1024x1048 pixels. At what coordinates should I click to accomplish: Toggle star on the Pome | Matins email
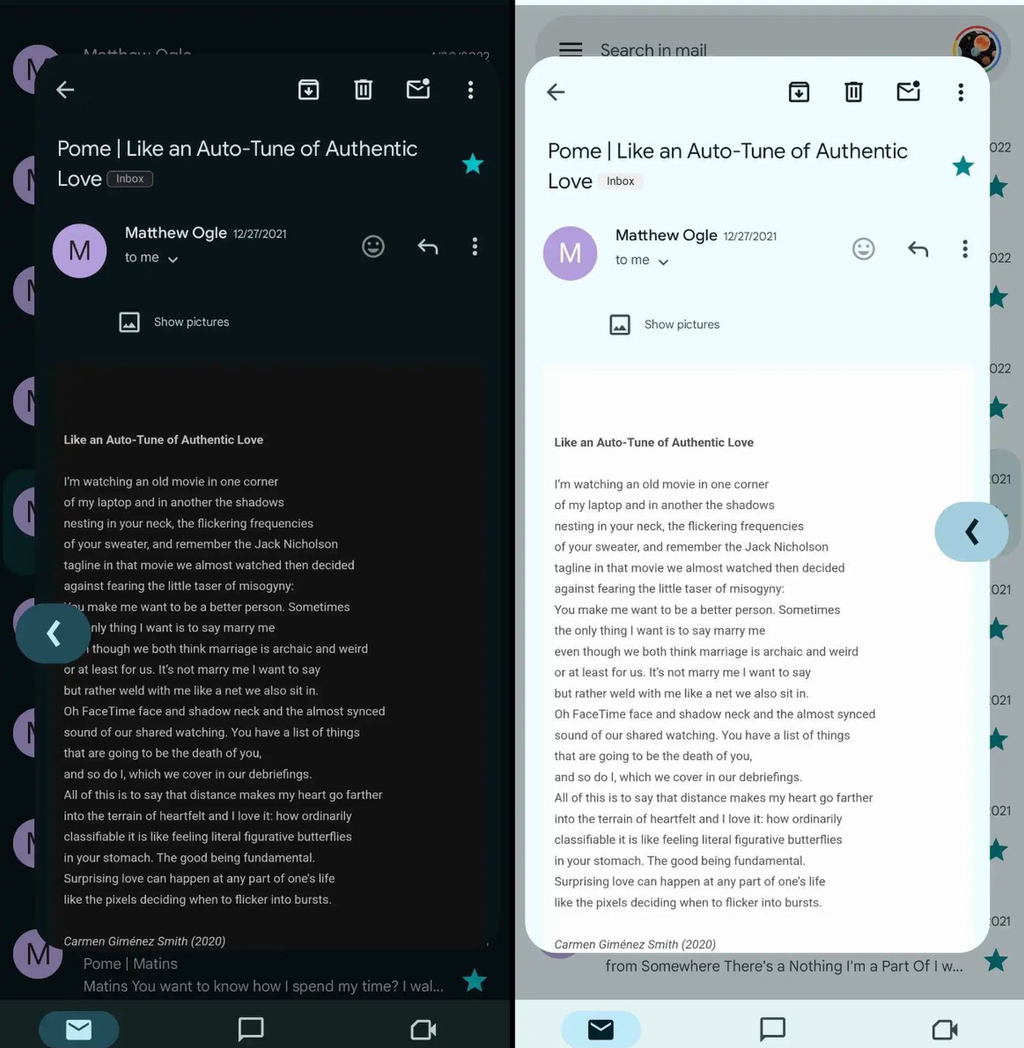(474, 980)
